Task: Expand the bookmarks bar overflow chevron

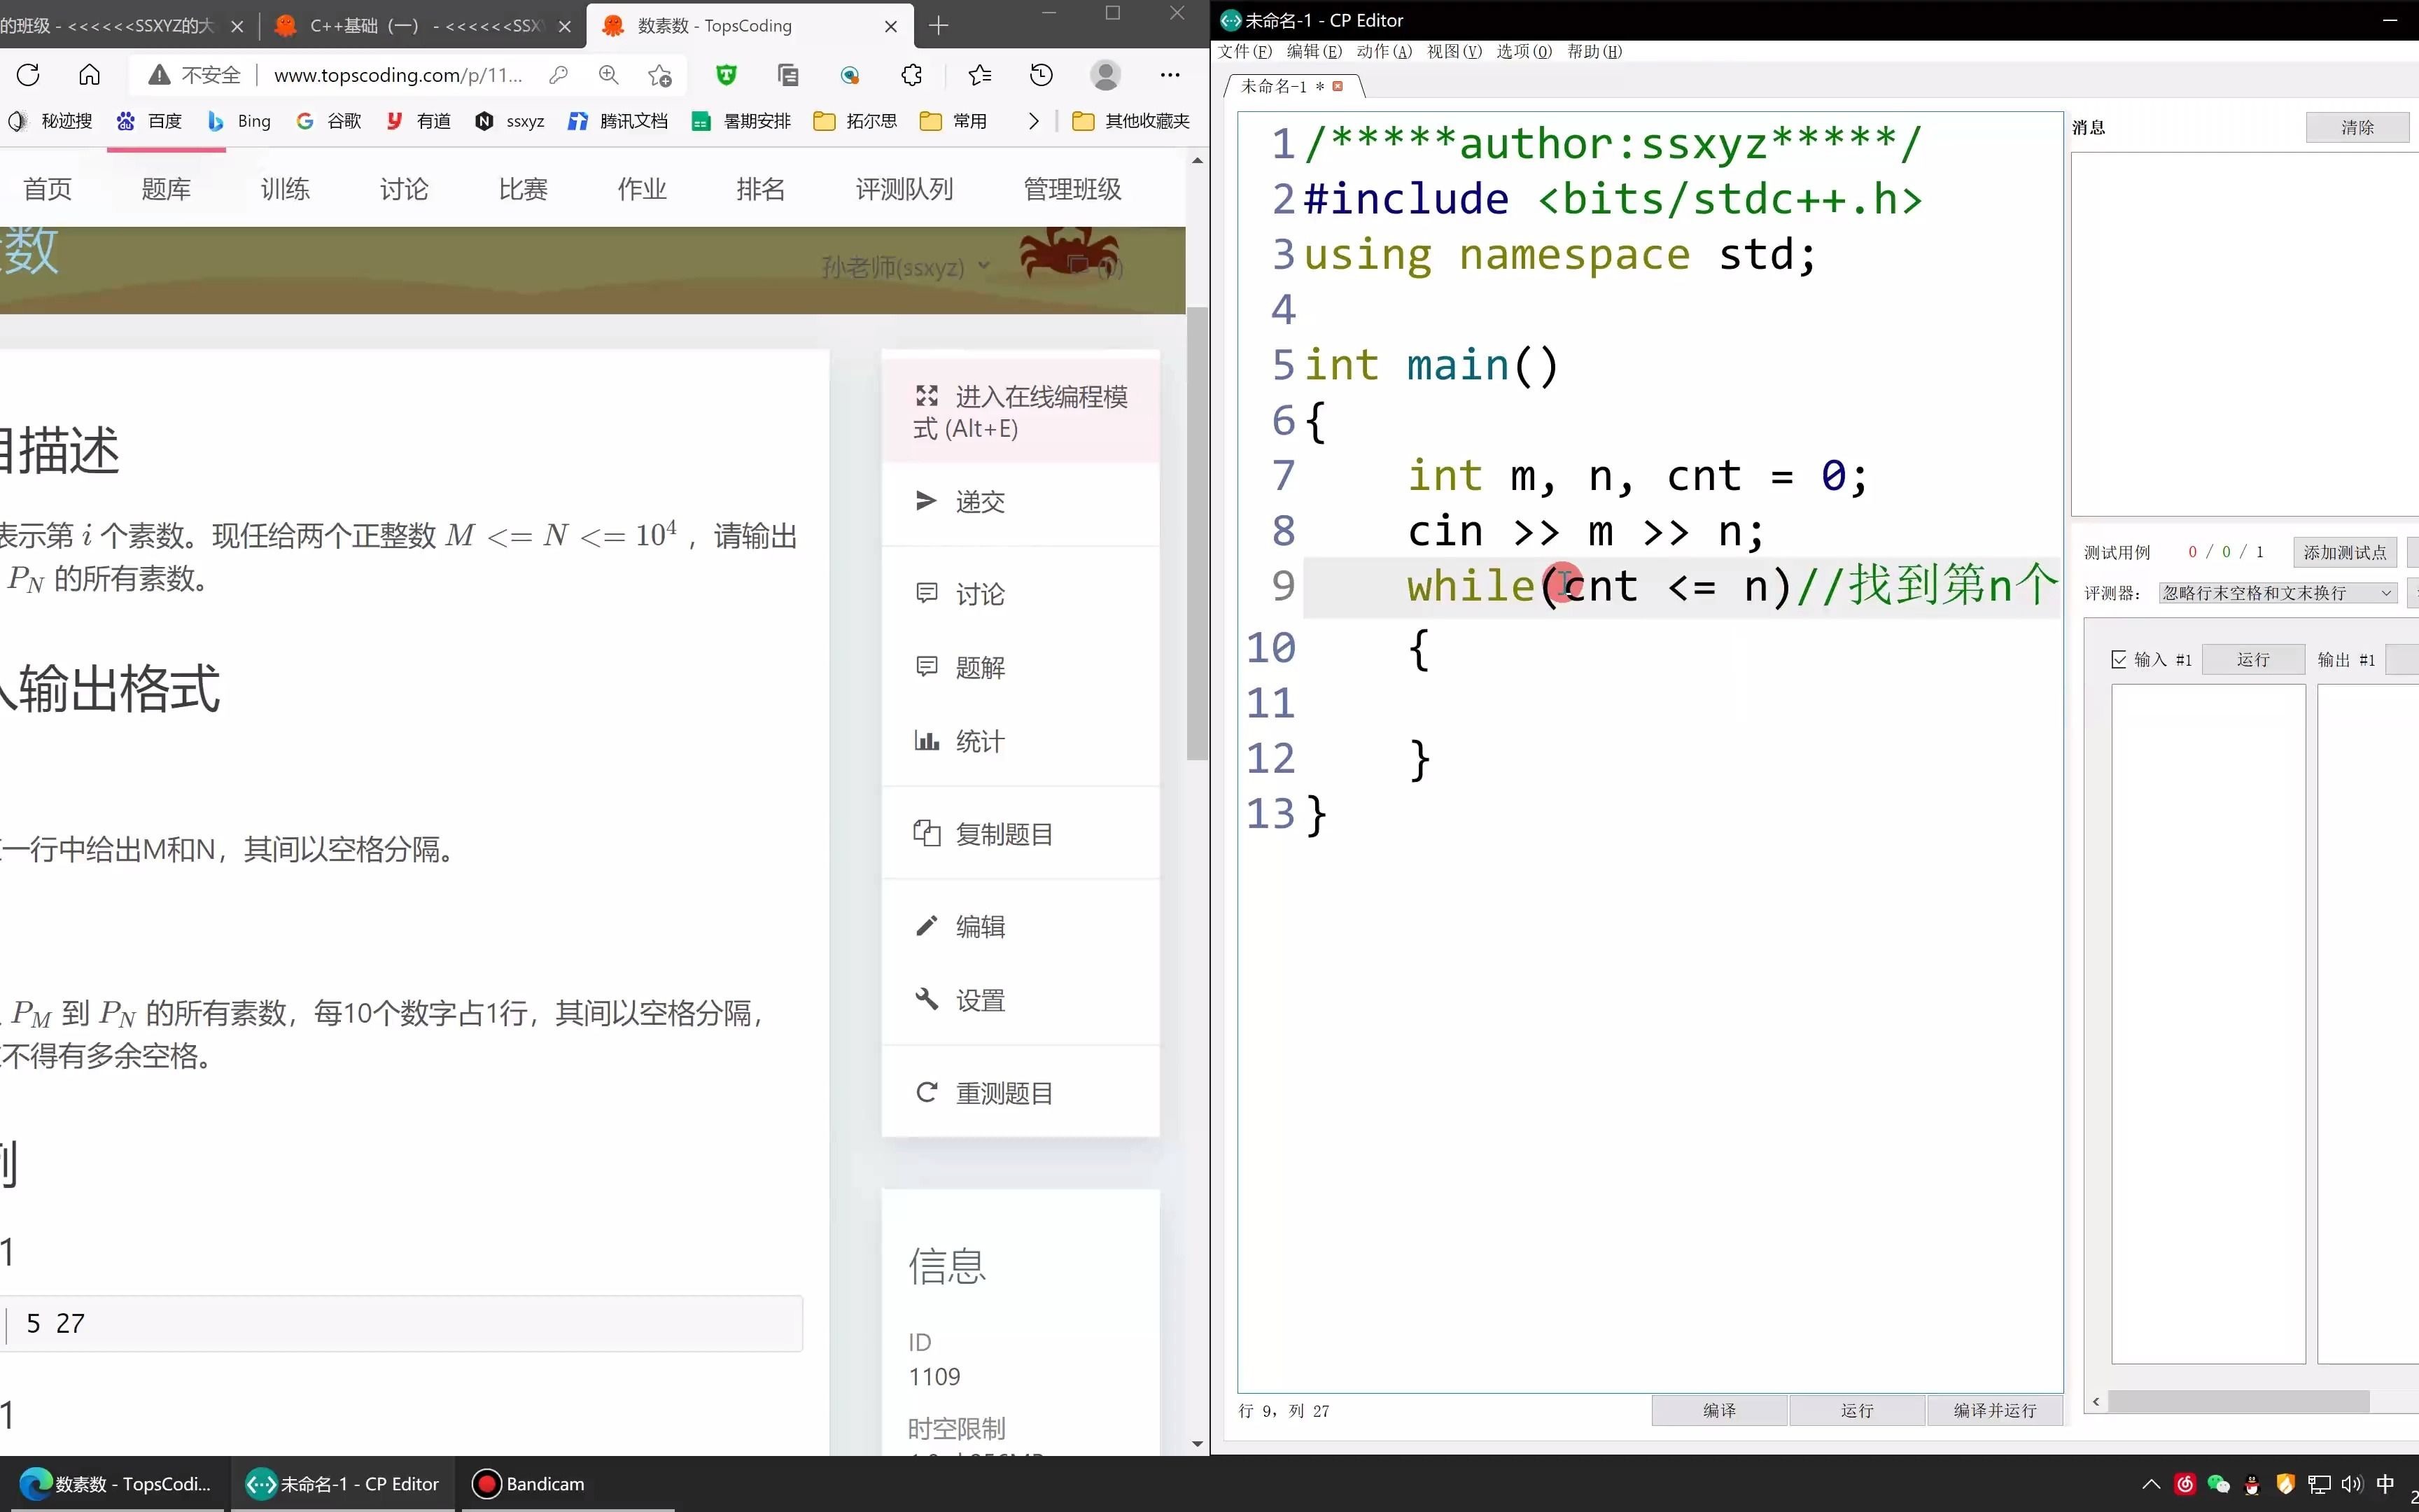Action: 1034,121
